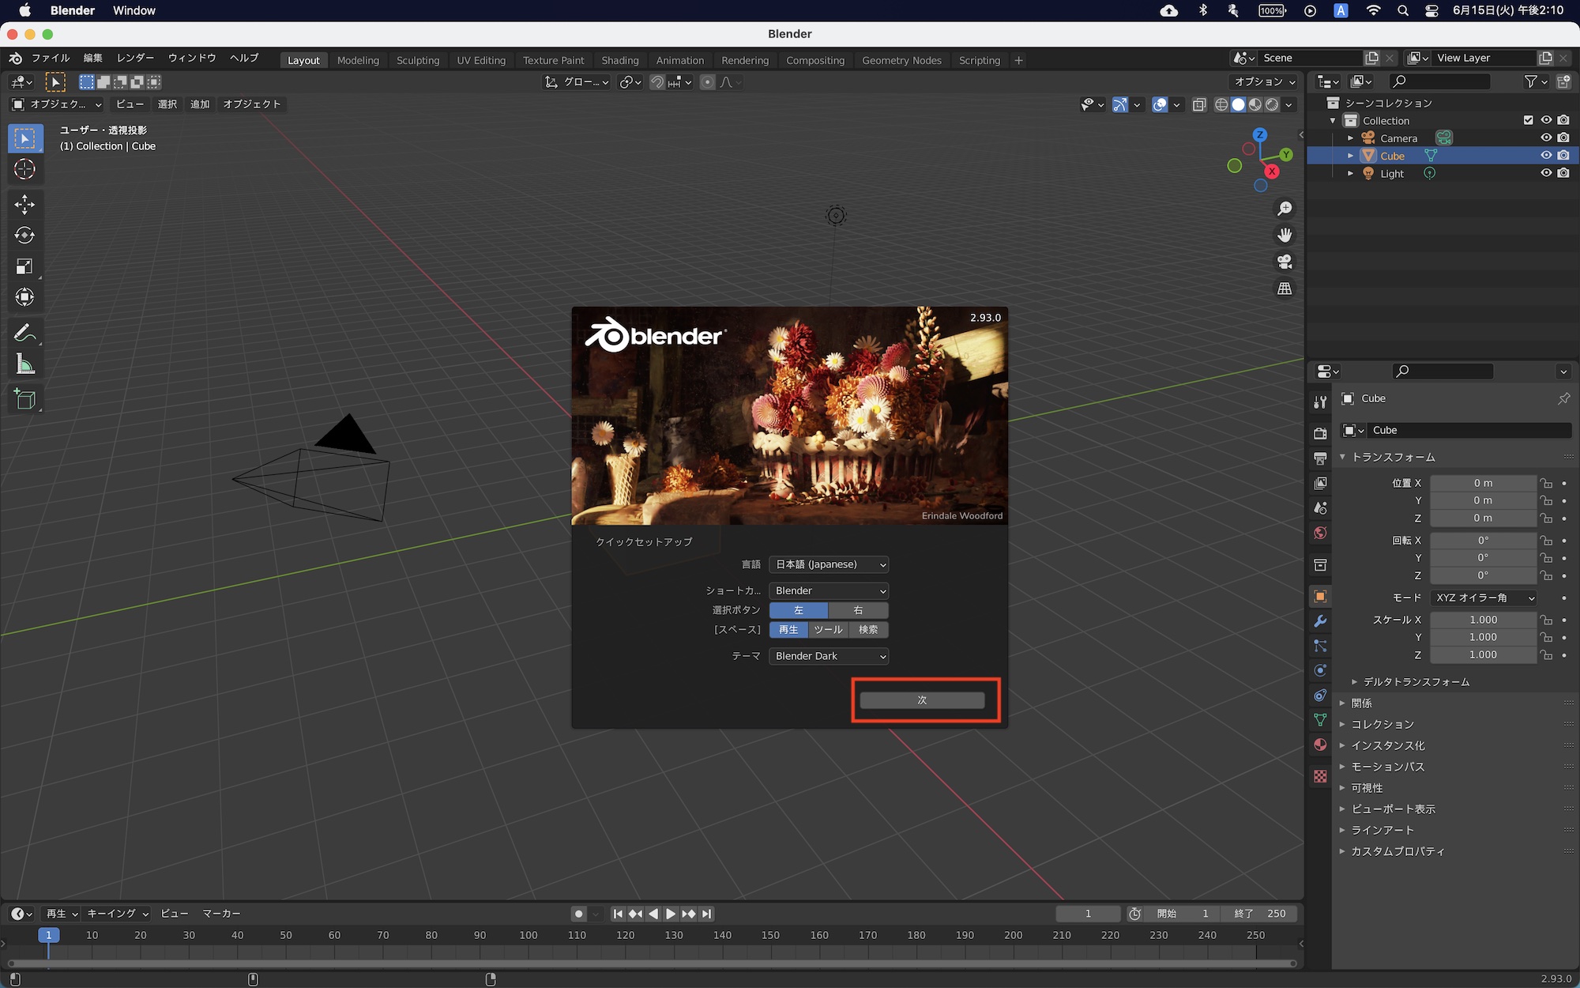Select the Move tool in the toolbar
Screen dimensions: 1580x988
[x=24, y=205]
